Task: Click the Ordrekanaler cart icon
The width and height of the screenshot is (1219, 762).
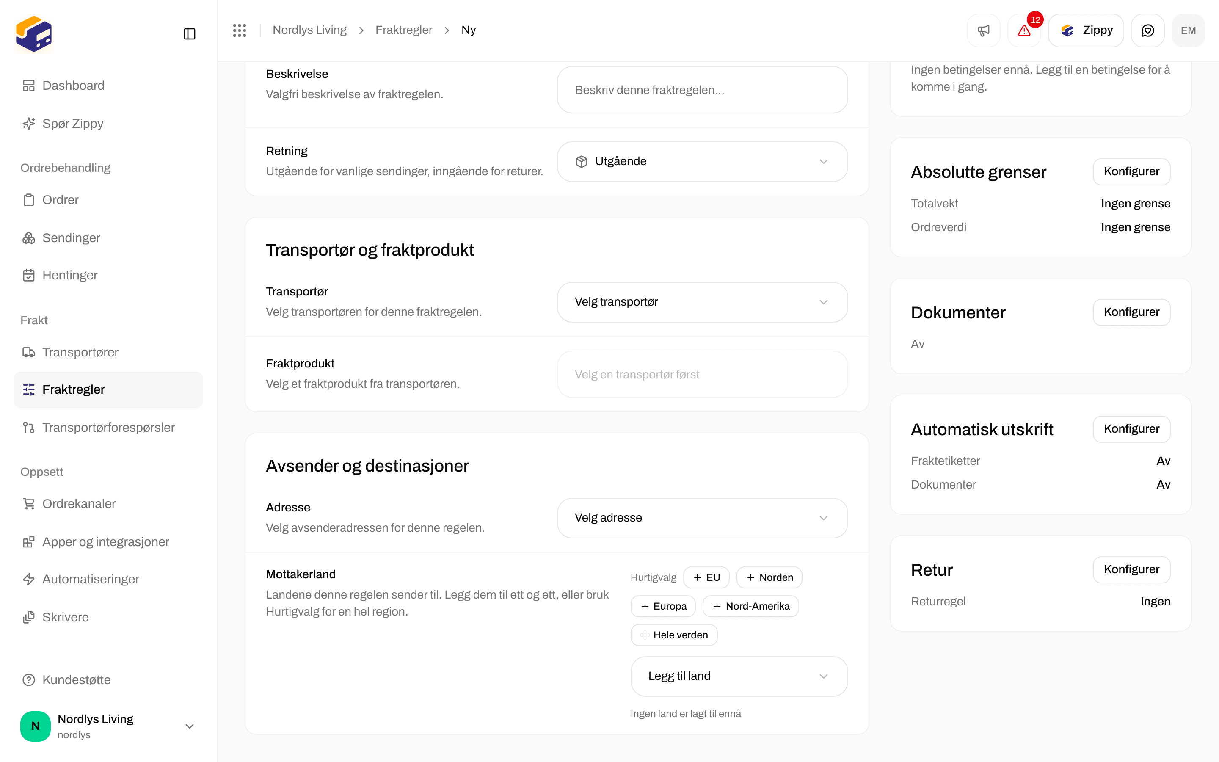Action: (x=29, y=504)
